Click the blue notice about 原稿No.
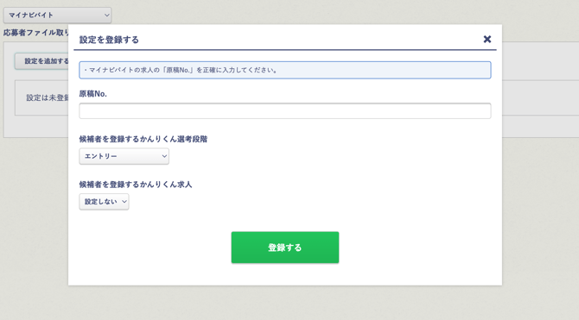 (284, 70)
